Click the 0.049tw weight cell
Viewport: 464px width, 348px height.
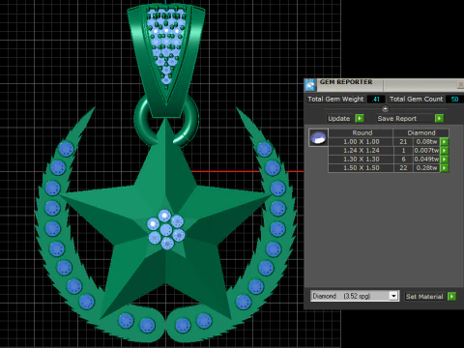426,159
